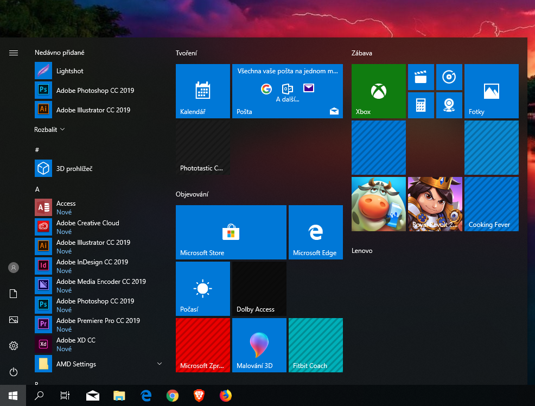Viewport: 535px width, 406px height.
Task: Launch the Xbox tile
Action: coord(378,91)
